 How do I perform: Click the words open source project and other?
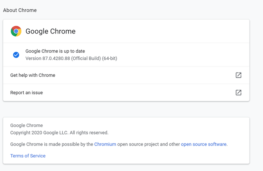tap(148, 144)
